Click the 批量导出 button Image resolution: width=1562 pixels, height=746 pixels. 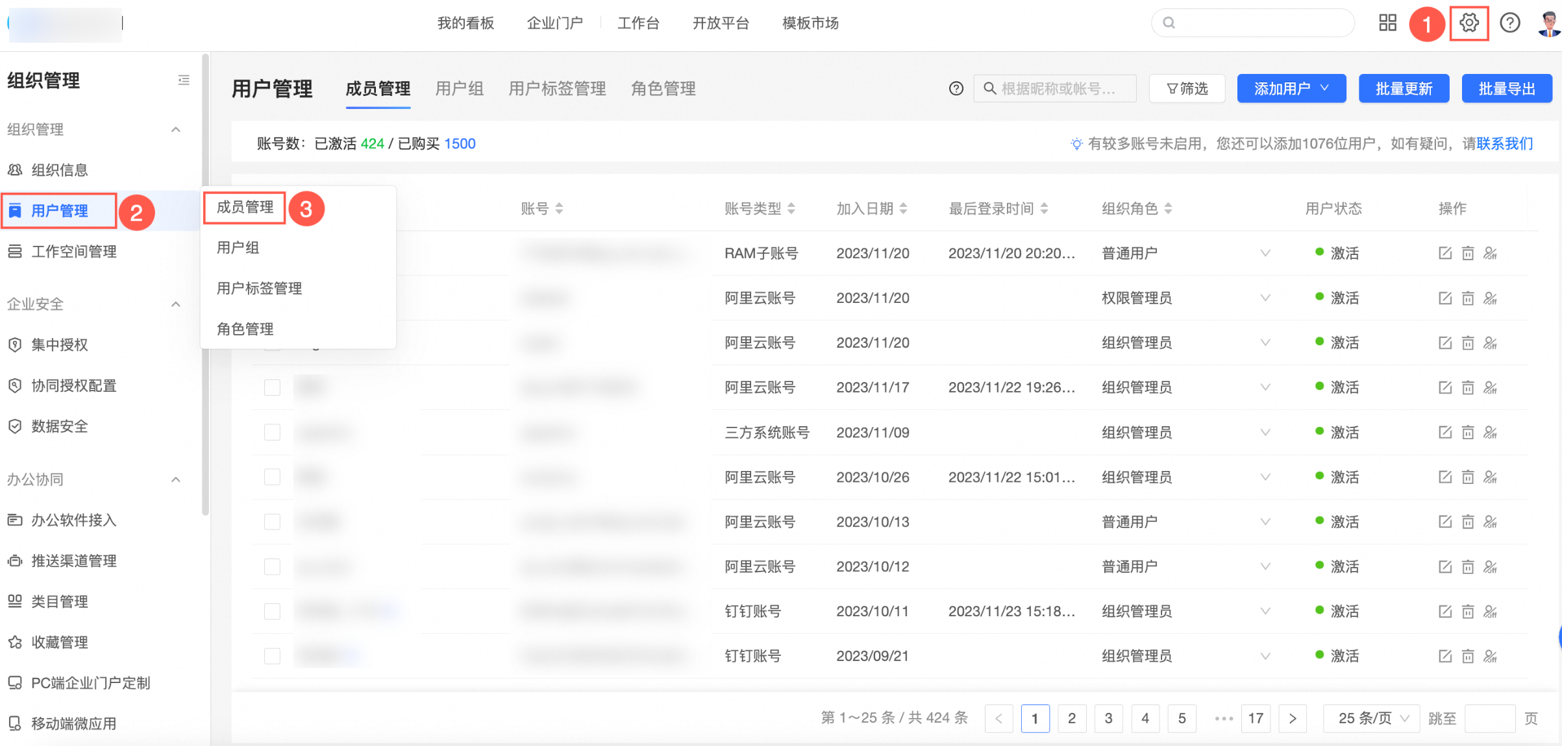pyautogui.click(x=1506, y=89)
